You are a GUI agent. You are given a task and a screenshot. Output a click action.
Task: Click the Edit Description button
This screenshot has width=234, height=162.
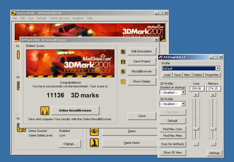click(x=142, y=51)
